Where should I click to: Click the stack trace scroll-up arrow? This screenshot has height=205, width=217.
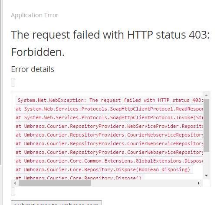pyautogui.click(x=206, y=95)
